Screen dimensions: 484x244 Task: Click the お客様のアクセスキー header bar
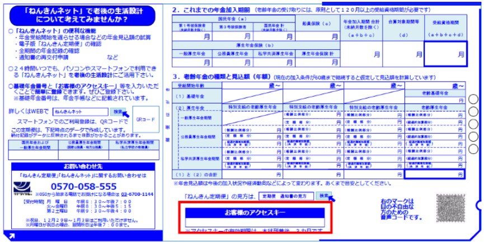point(255,213)
